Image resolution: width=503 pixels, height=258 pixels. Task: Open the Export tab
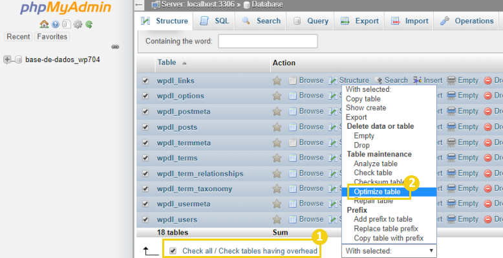click(x=359, y=21)
